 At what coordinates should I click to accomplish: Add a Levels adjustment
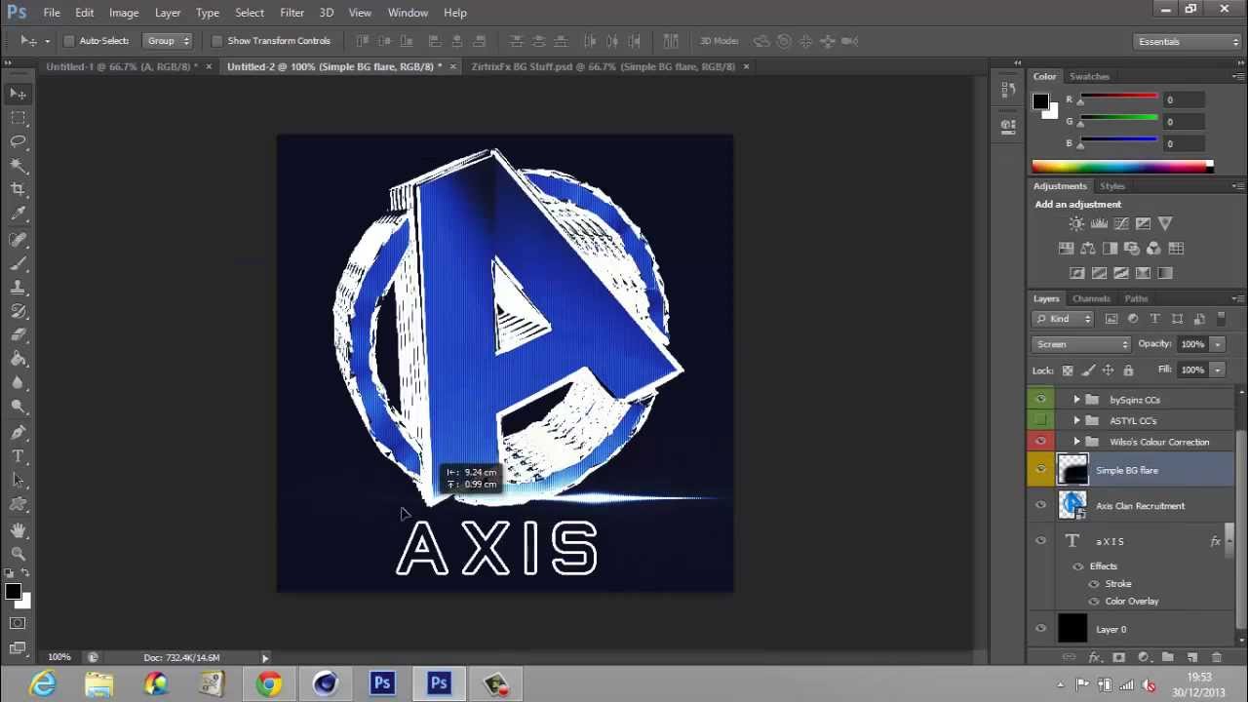1099,224
